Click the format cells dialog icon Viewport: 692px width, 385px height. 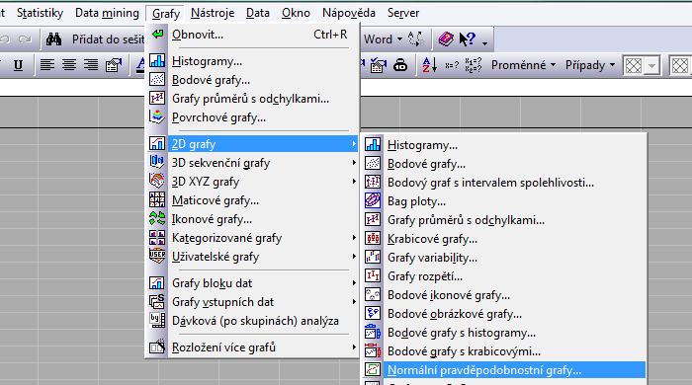pyautogui.click(x=114, y=65)
